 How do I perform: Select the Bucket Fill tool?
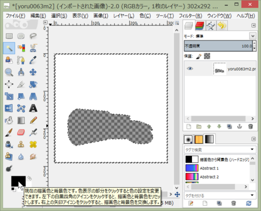point(9,120)
